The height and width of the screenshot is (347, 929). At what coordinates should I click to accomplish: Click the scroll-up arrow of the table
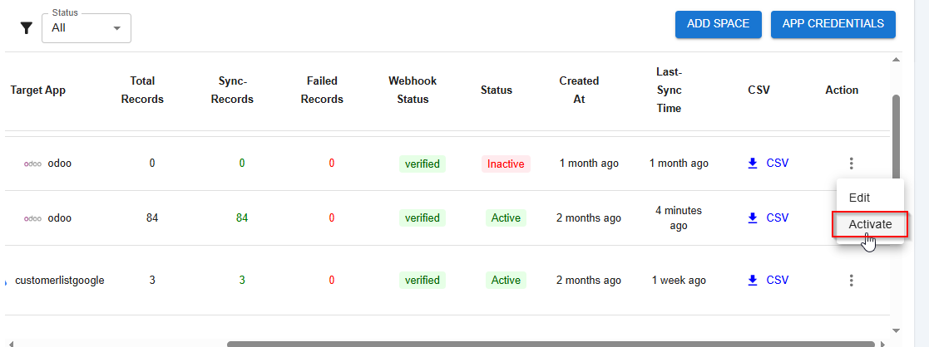click(896, 60)
